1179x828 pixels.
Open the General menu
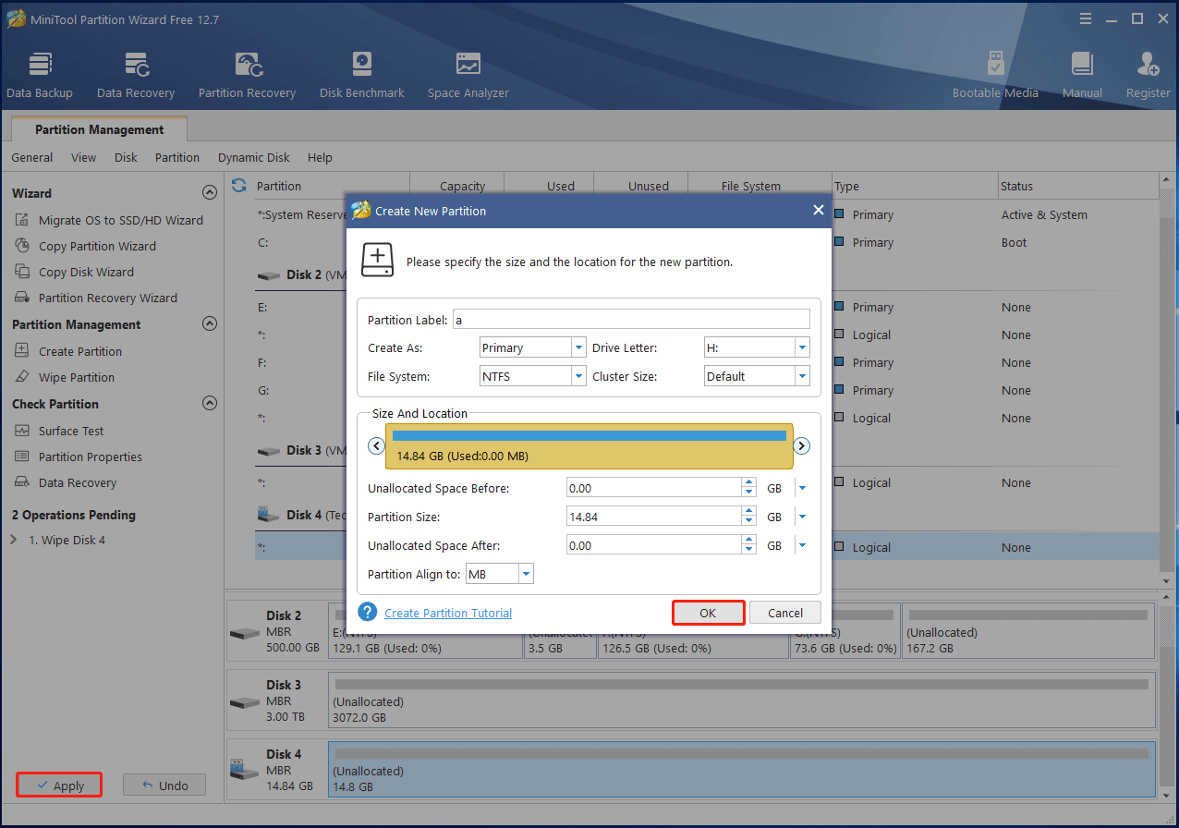(x=32, y=157)
